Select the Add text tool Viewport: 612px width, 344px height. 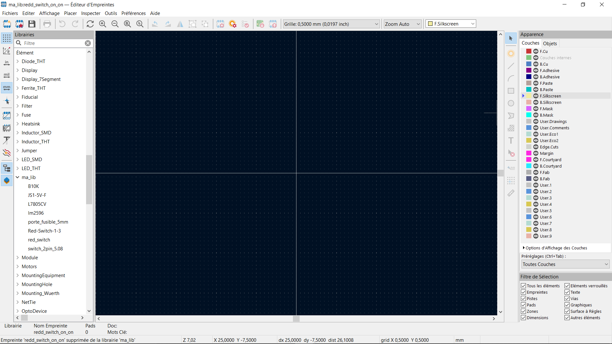511,140
